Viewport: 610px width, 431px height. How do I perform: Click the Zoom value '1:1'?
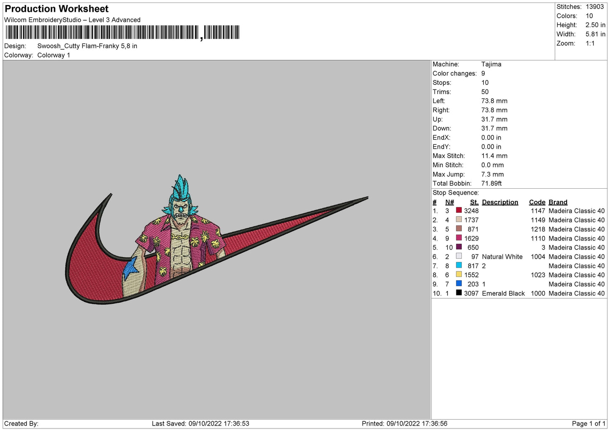[x=590, y=43]
